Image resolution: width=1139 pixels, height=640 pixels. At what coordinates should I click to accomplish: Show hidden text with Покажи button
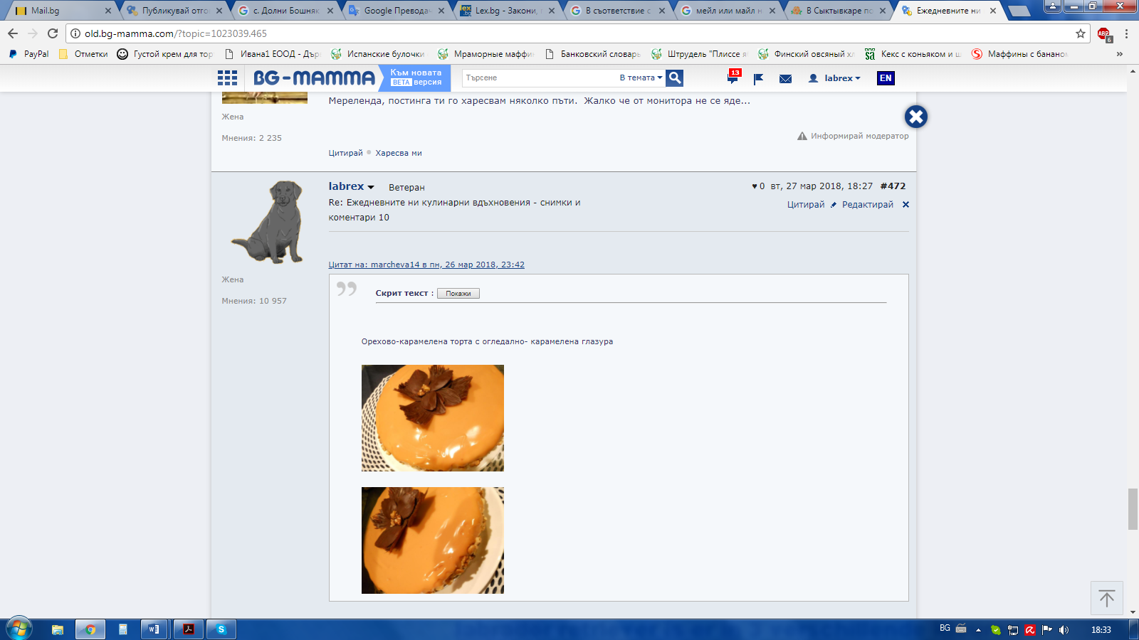458,294
